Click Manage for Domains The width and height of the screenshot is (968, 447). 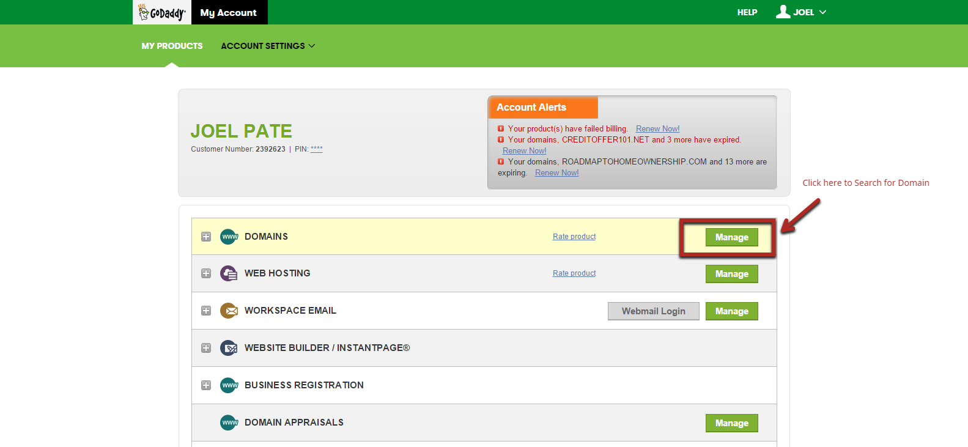[x=732, y=237]
